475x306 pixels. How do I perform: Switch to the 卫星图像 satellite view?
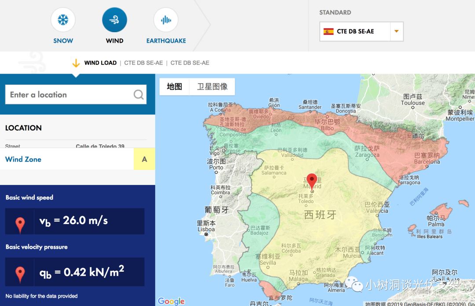[212, 87]
